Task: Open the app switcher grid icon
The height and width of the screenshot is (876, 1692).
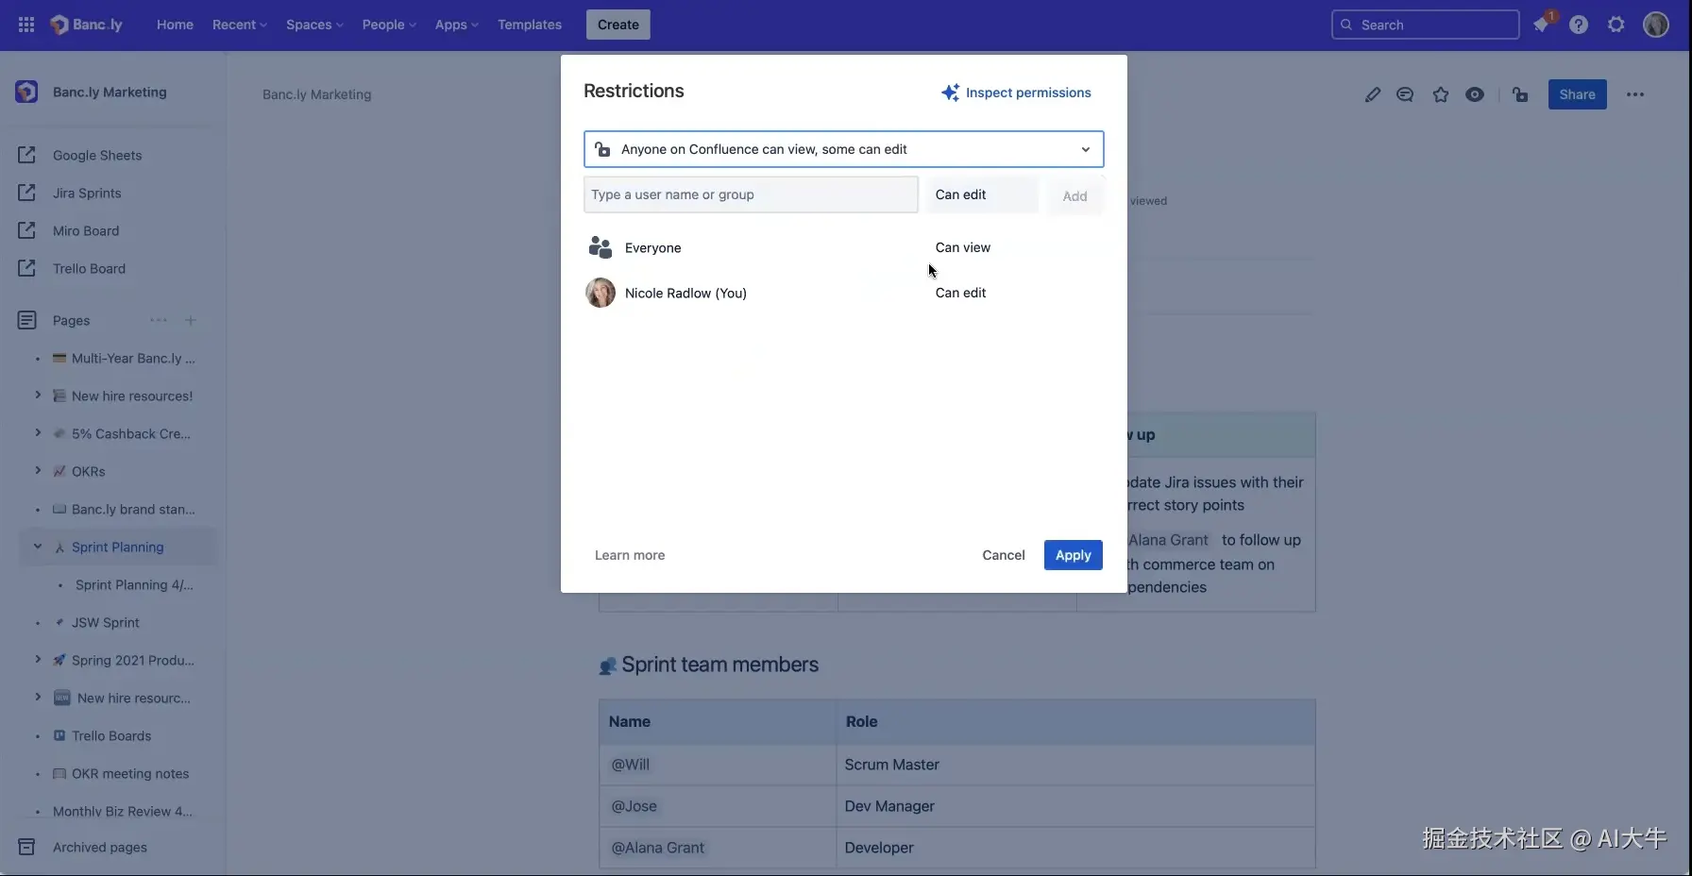Action: point(26,25)
